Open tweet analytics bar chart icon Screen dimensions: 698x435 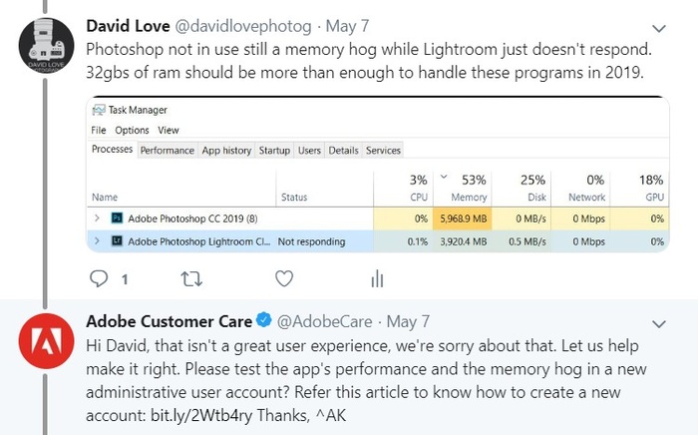click(x=377, y=278)
